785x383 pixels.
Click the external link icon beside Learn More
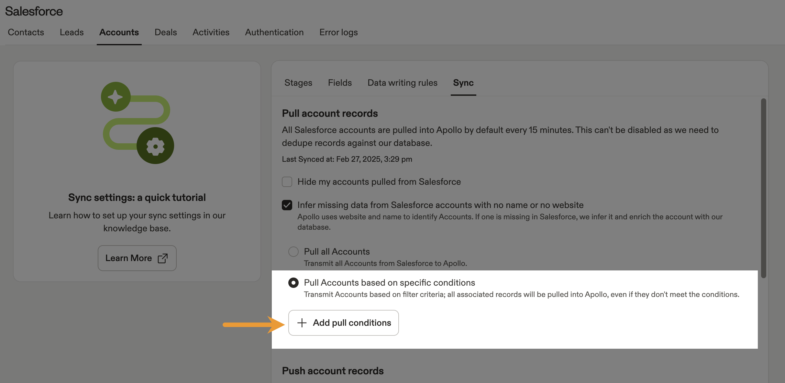(x=163, y=258)
